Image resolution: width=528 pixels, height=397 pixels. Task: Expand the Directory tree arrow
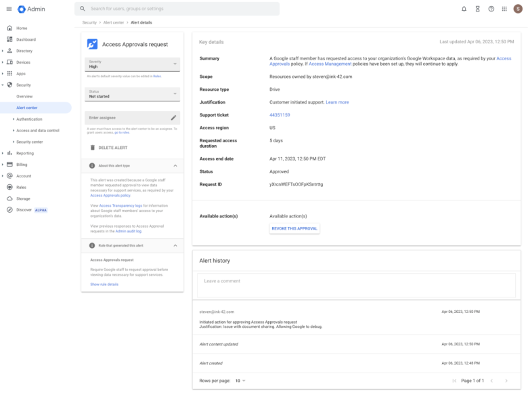[3, 51]
